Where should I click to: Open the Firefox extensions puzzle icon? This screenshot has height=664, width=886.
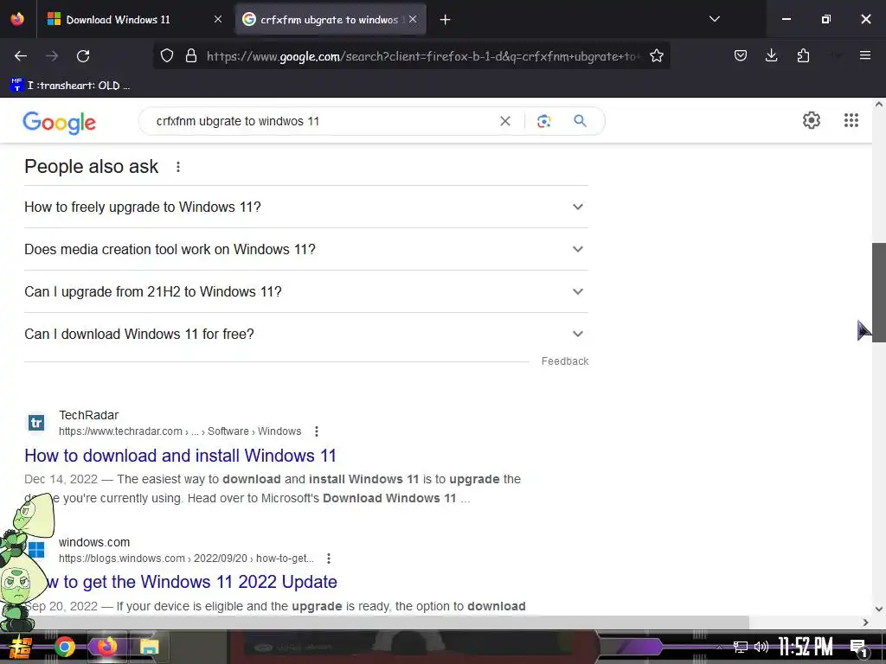[803, 55]
